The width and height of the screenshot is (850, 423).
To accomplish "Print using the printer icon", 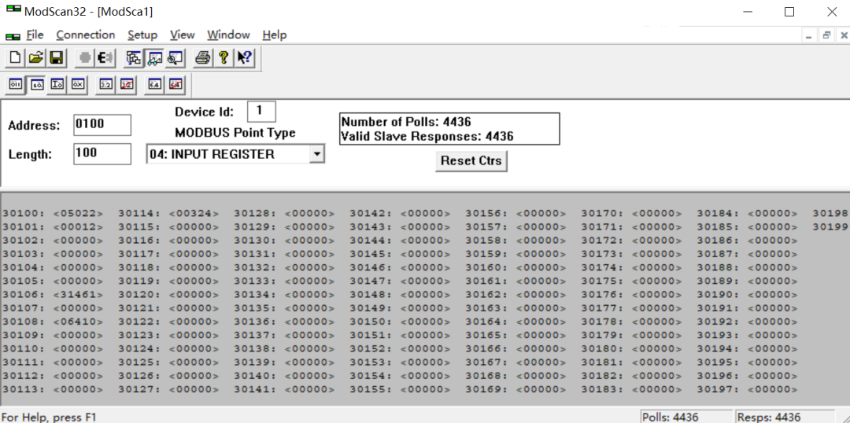I will (203, 57).
